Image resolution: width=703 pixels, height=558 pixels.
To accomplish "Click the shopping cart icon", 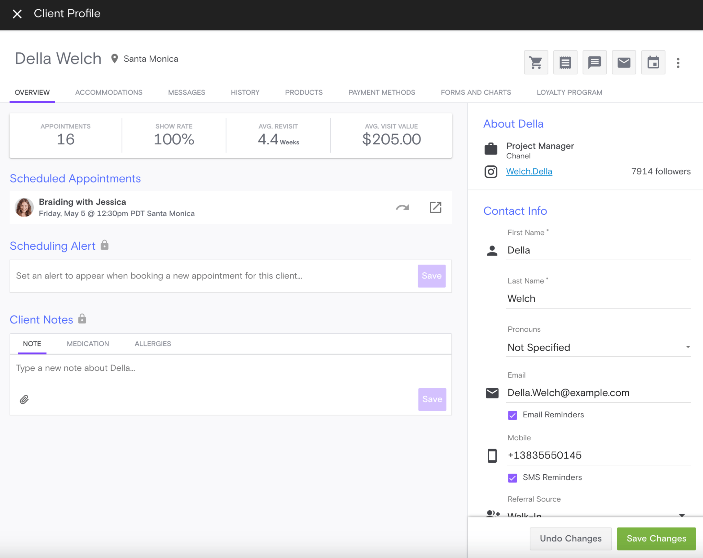I will coord(536,62).
